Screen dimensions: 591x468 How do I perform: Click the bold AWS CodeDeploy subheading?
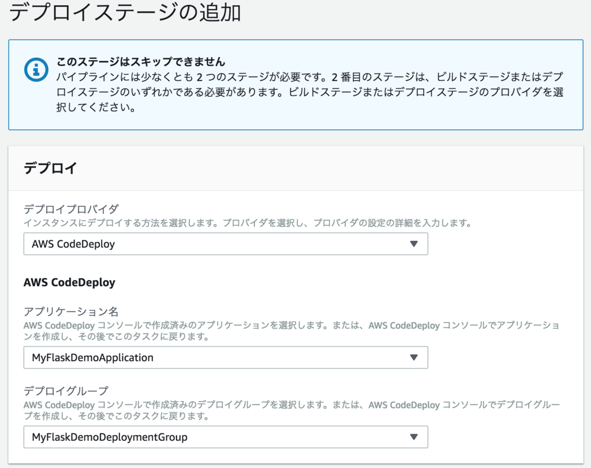[69, 283]
